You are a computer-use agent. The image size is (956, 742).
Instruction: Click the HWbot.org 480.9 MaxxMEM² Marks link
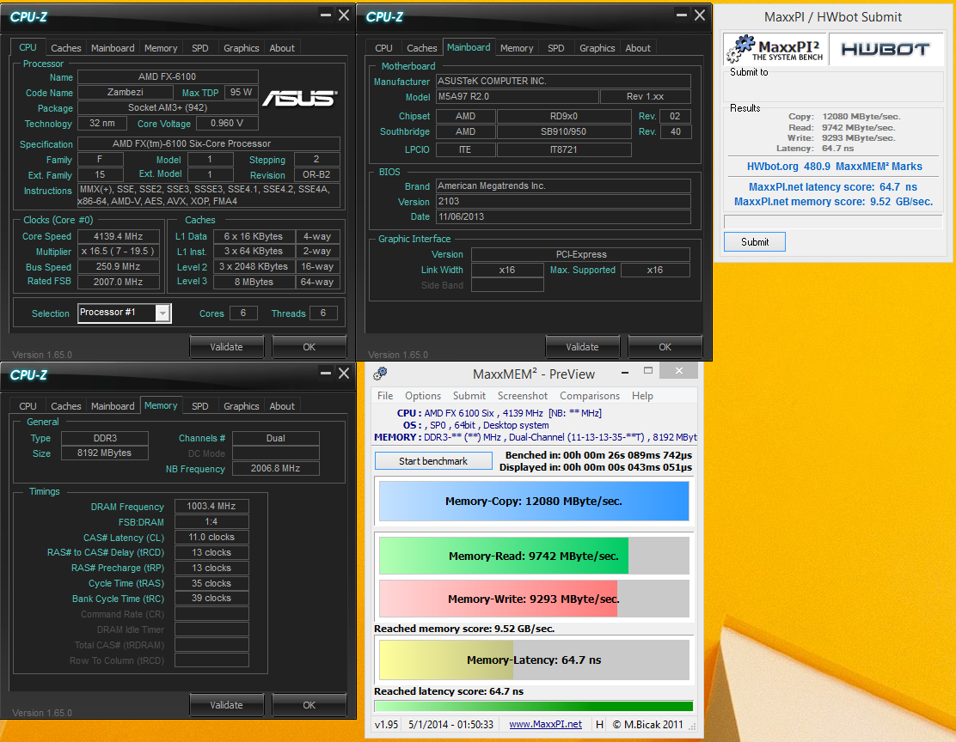834,167
